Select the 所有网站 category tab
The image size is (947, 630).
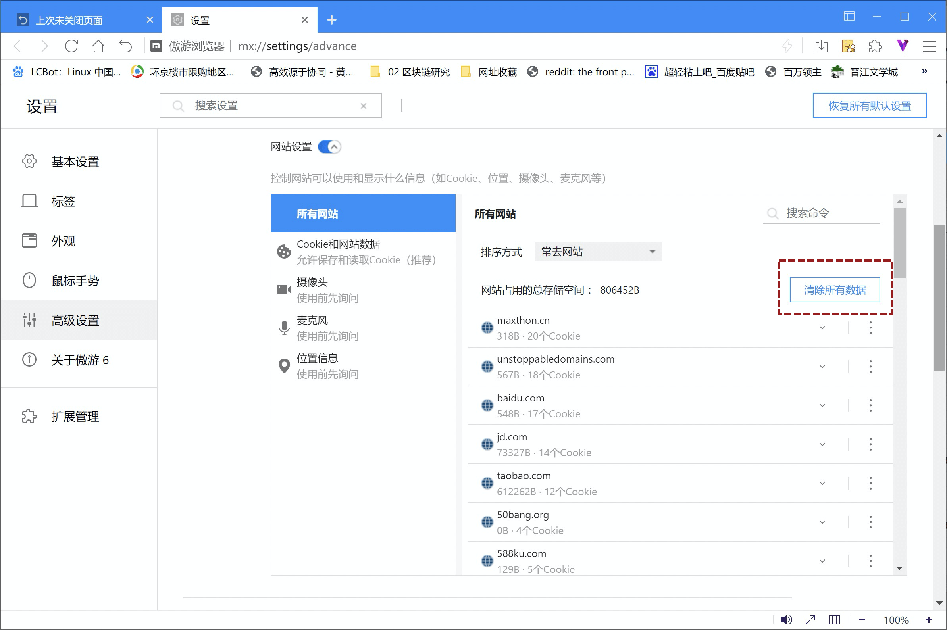point(364,214)
